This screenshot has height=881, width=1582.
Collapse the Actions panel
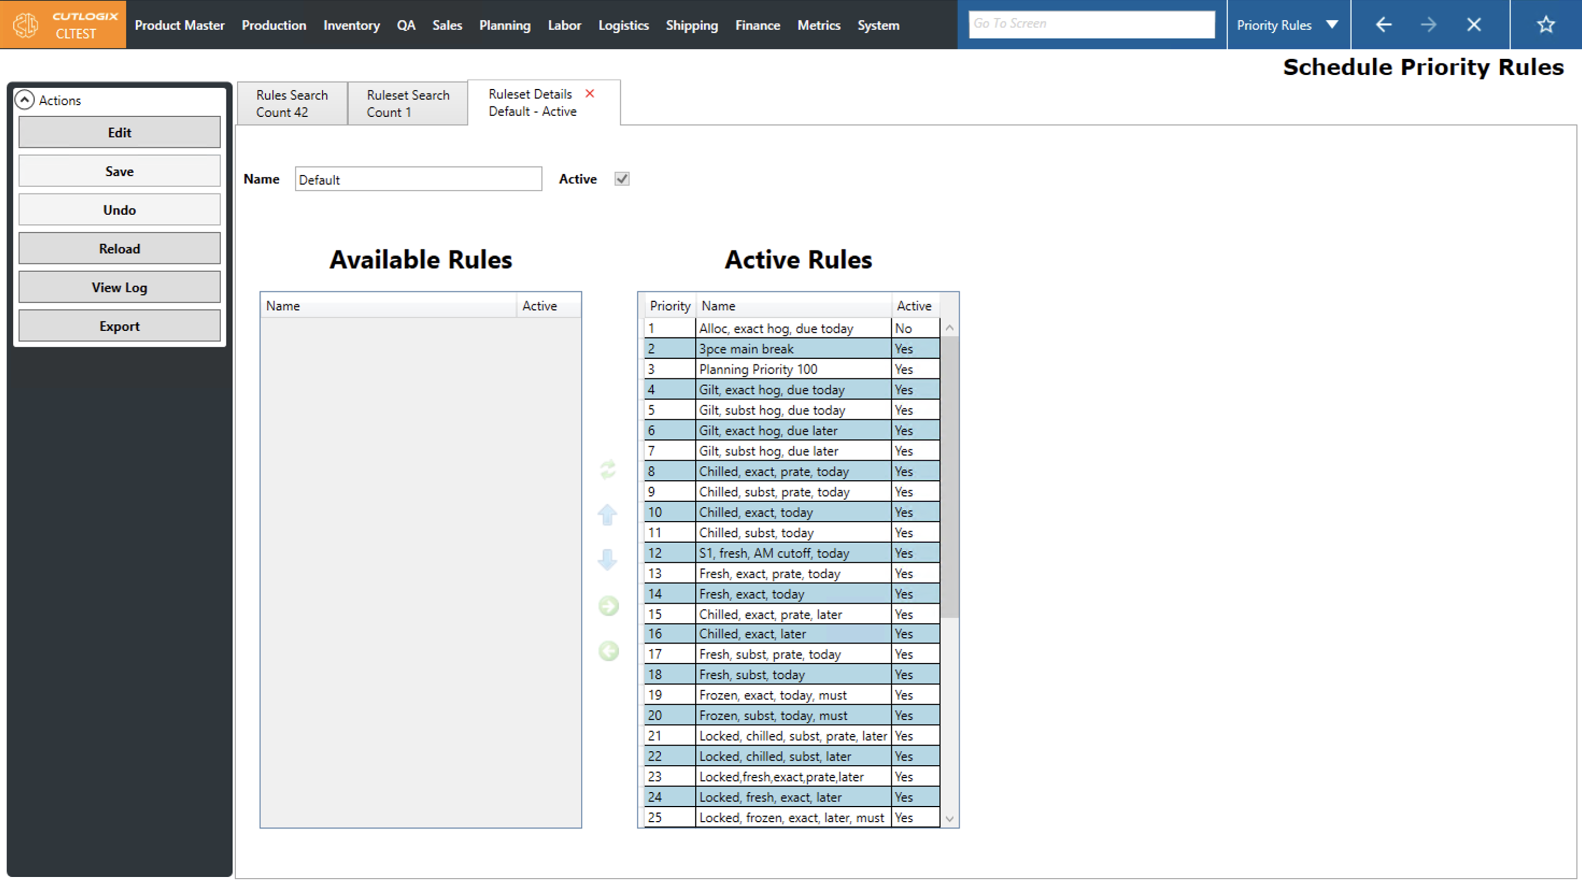pyautogui.click(x=25, y=100)
